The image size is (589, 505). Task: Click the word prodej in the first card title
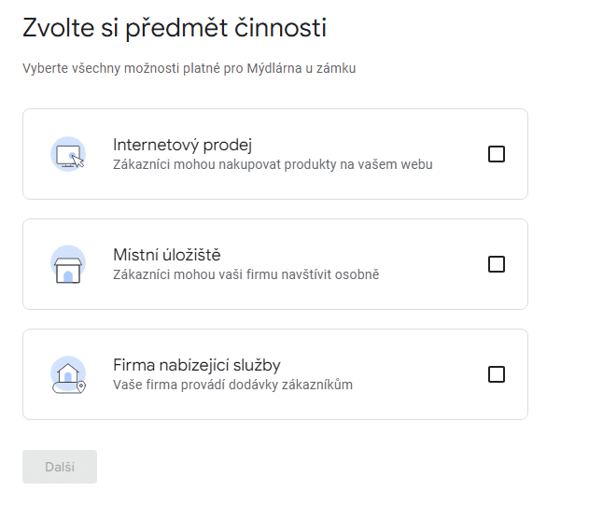(228, 146)
